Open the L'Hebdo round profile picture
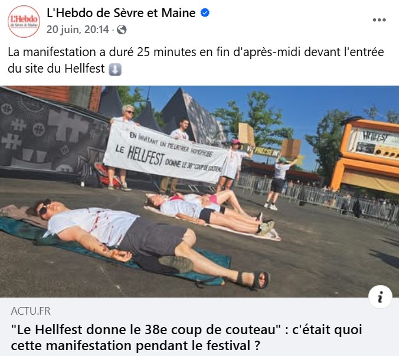This screenshot has width=399, height=356. point(24,21)
